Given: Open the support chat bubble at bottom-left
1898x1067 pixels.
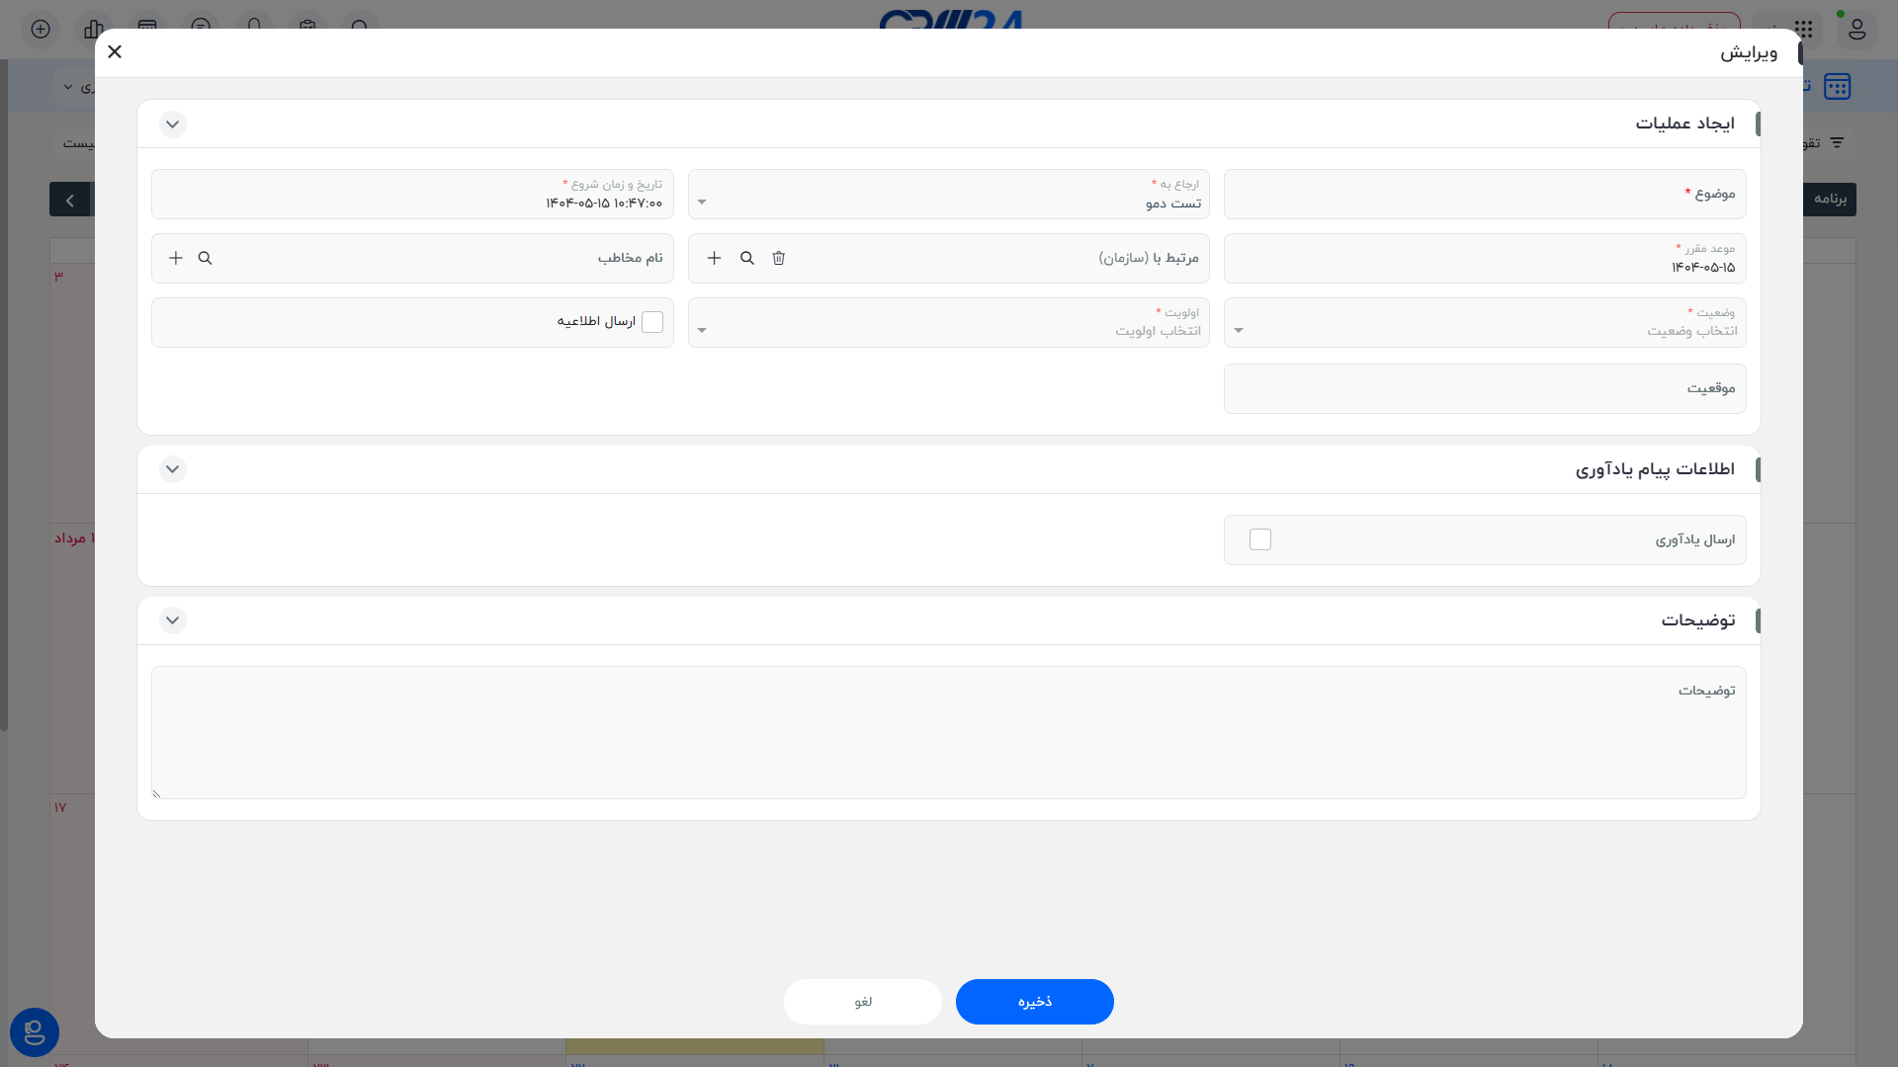Looking at the screenshot, I should pyautogui.click(x=34, y=1032).
